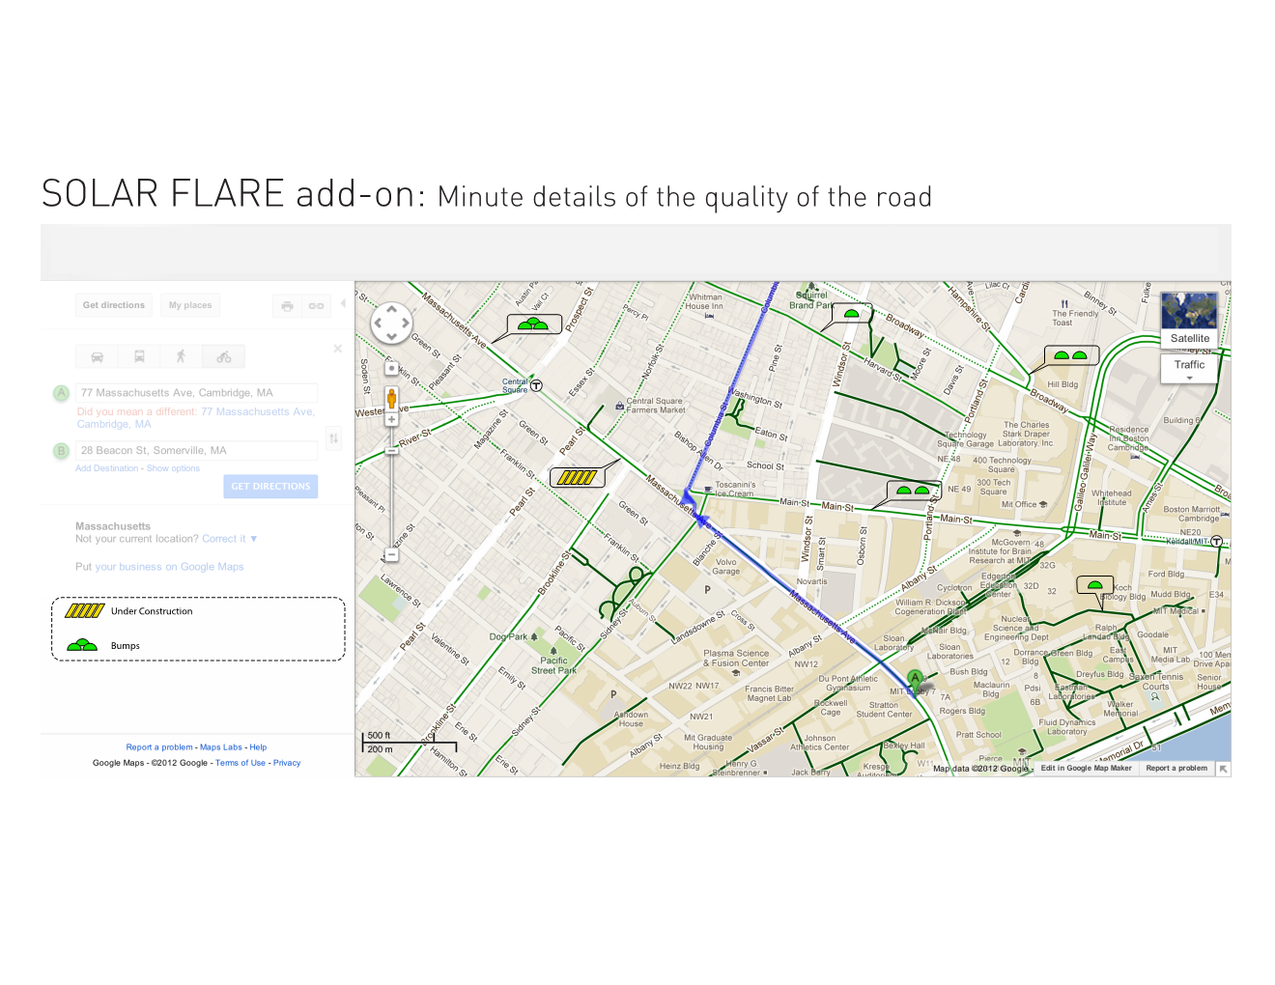This screenshot has width=1275, height=985.
Task: Click Edit in Google Map Maker
Action: click(x=1086, y=769)
